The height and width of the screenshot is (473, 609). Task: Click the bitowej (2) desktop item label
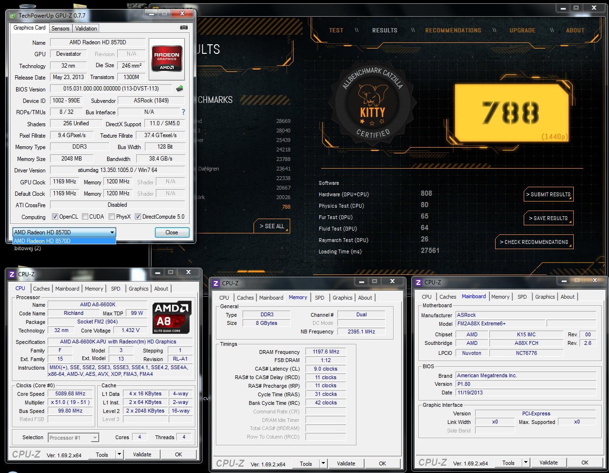coord(28,248)
